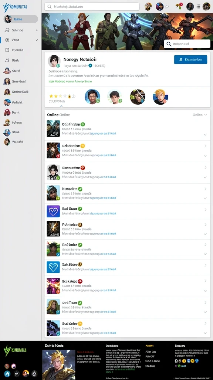The image size is (213, 380).
Task: Open the Otih fnntoo list entry thumbnail
Action: point(53,128)
